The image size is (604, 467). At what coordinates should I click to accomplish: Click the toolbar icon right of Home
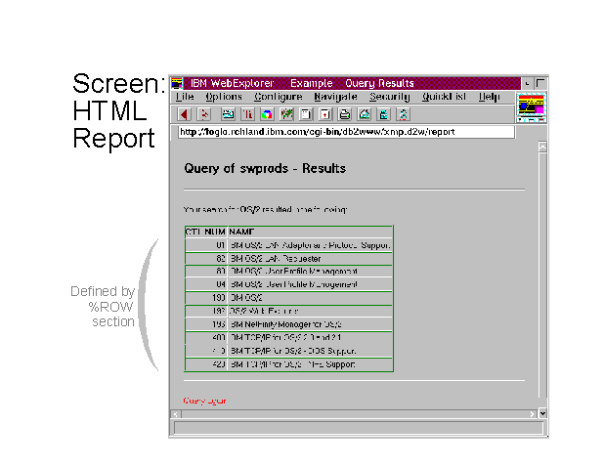(x=384, y=114)
